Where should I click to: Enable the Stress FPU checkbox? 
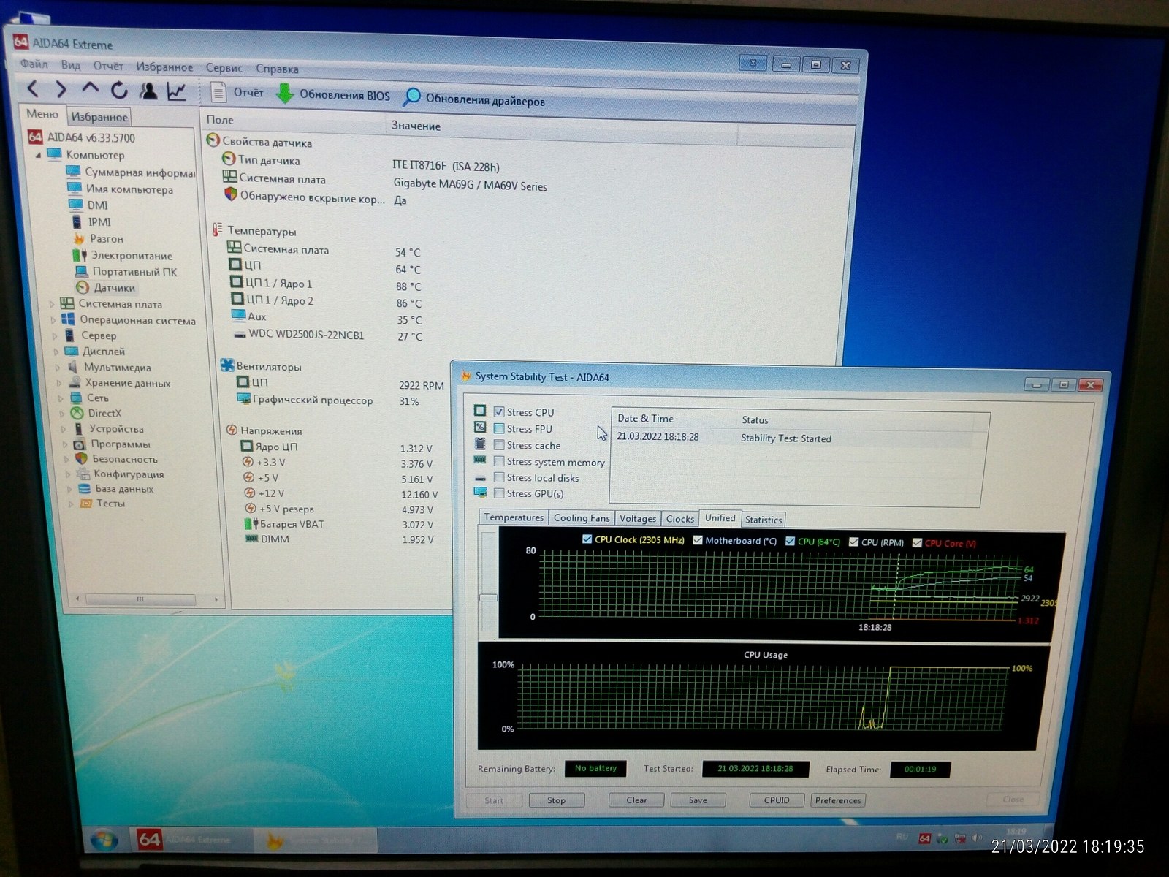499,429
